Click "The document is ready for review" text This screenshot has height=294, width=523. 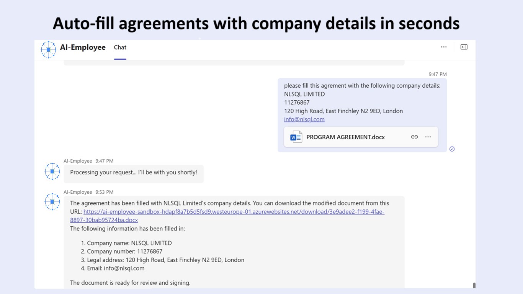coord(130,283)
